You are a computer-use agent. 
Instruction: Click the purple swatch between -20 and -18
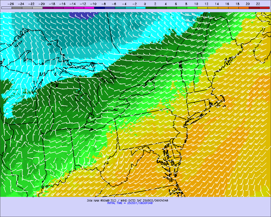coord(48,8)
